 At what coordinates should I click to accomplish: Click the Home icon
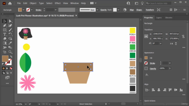click(10, 3)
